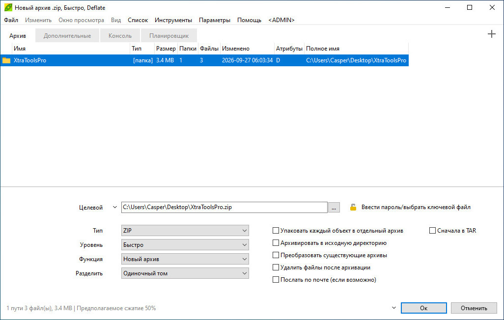Enable "Упаковать каждый объект в отдельный архив"

point(276,230)
